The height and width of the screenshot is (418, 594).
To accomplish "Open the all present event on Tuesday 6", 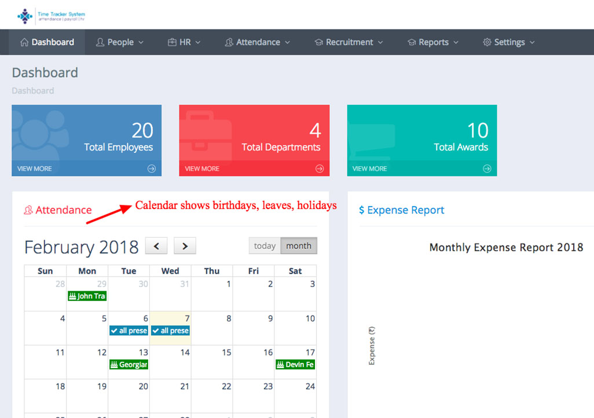I will coord(129,331).
